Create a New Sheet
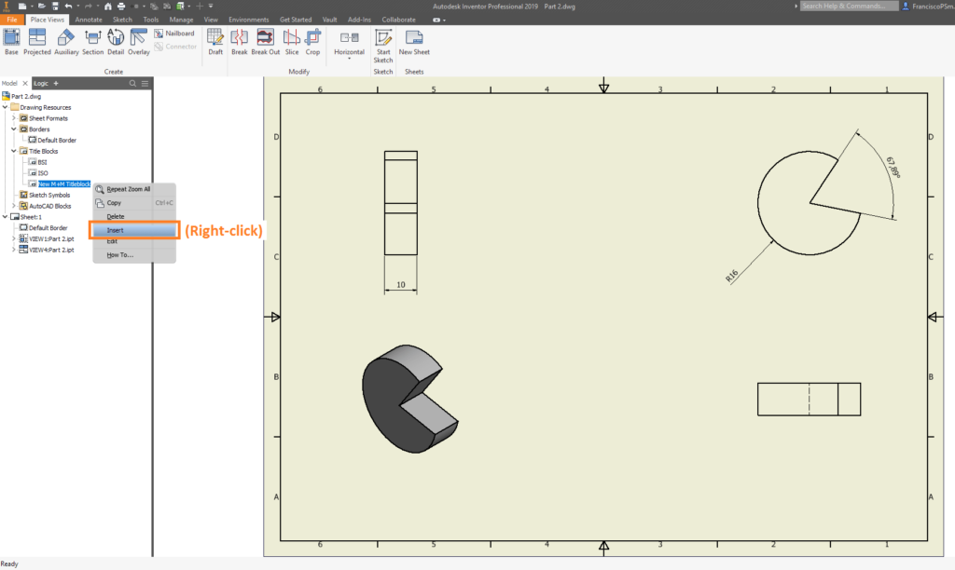 pyautogui.click(x=414, y=41)
